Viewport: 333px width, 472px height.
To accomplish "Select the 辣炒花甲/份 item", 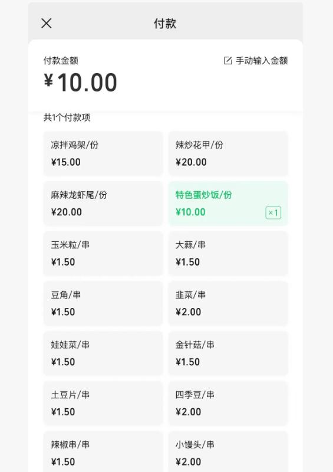I will click(x=228, y=153).
